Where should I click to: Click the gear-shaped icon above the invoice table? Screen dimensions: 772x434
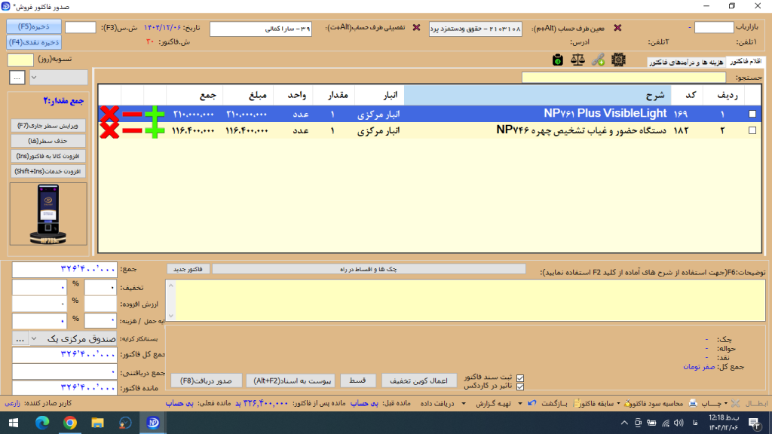(619, 60)
